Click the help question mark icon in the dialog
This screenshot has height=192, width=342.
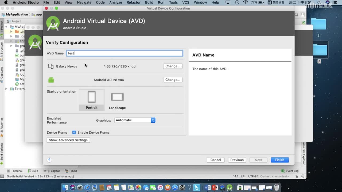tap(49, 160)
